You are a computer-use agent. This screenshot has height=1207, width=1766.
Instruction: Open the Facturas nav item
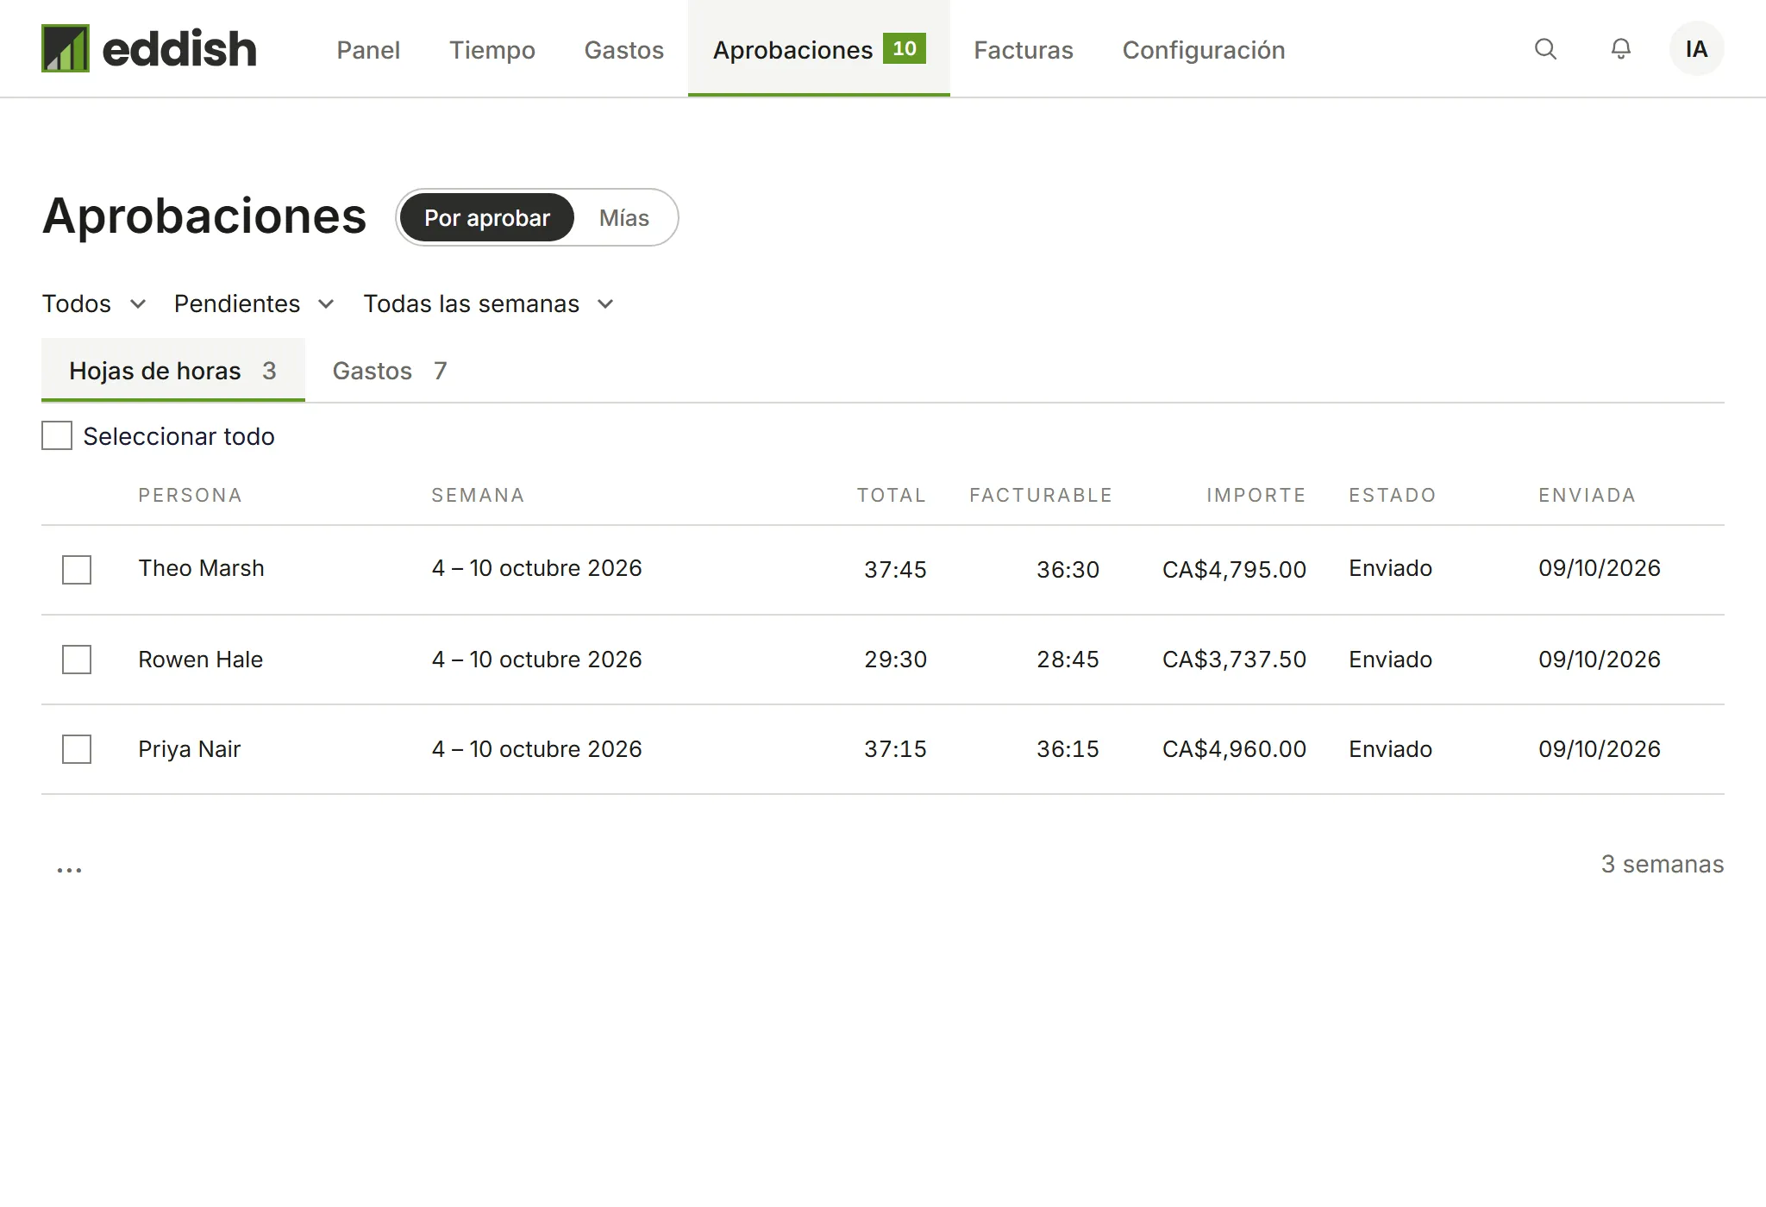point(1024,50)
